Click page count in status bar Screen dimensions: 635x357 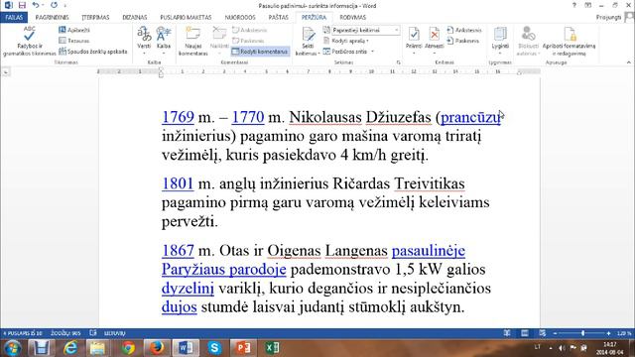(x=23, y=333)
